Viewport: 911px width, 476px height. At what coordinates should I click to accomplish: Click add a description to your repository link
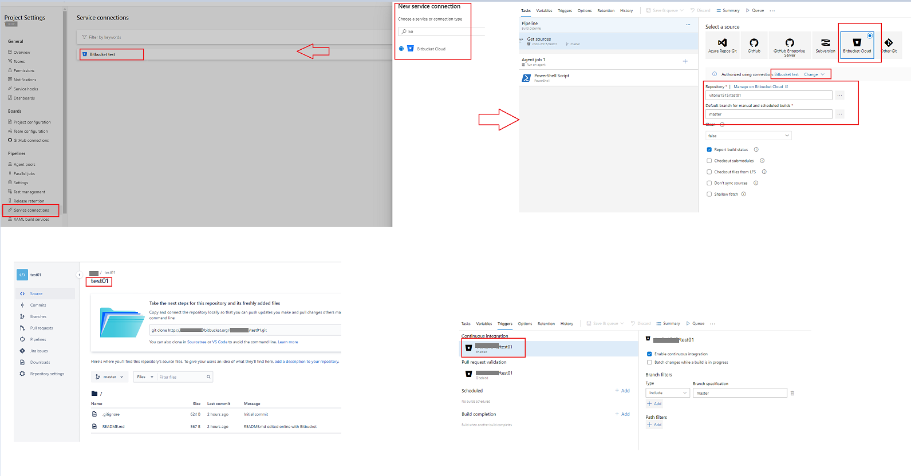click(x=306, y=362)
